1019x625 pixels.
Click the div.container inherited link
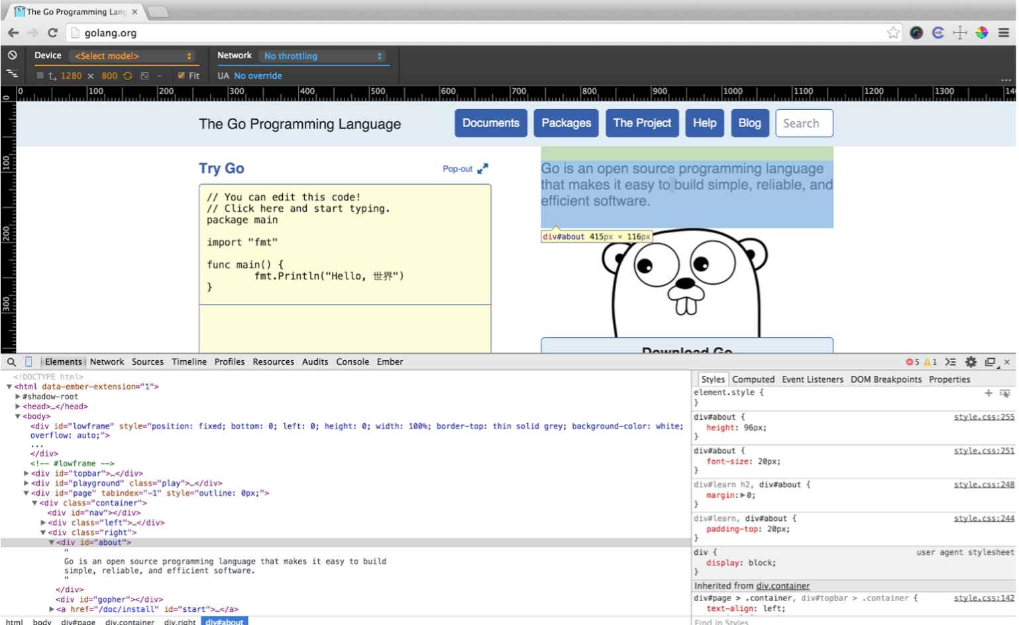[x=783, y=586]
